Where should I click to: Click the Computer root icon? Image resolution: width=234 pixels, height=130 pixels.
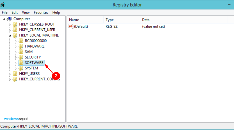[10, 19]
